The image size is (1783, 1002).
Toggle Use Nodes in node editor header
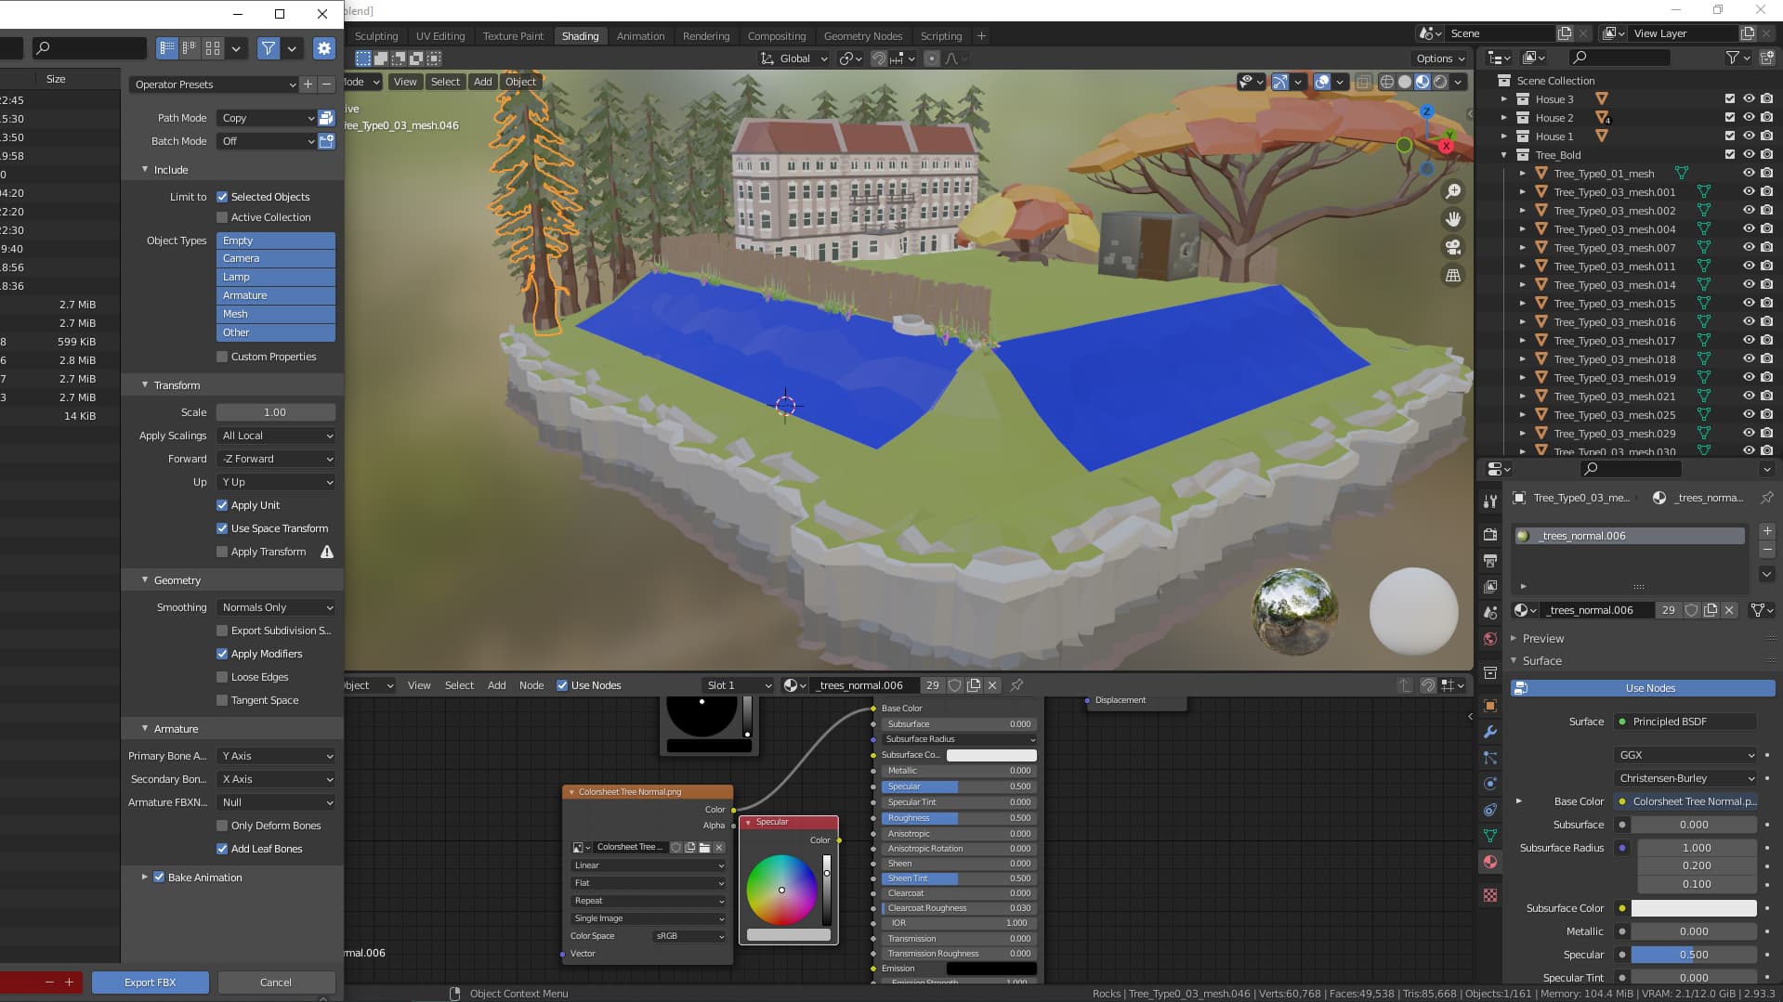tap(562, 685)
